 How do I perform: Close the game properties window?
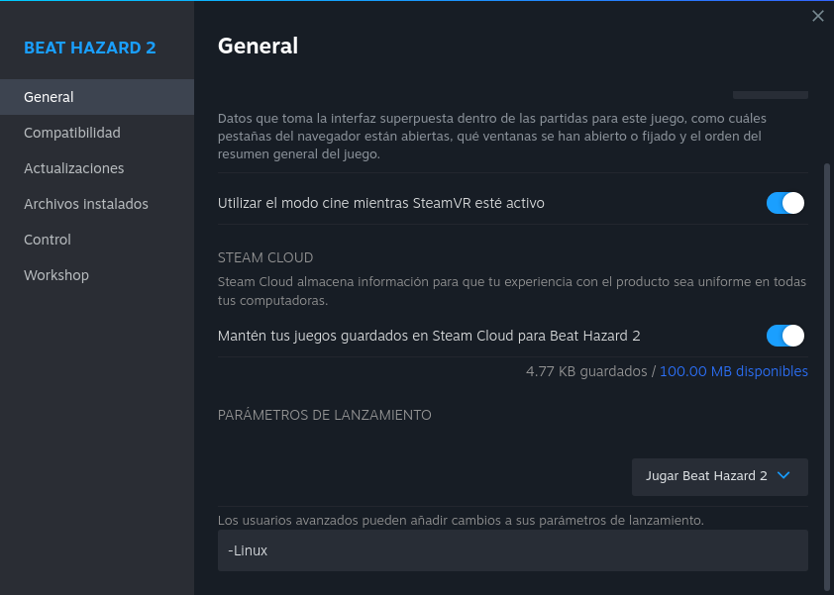click(x=817, y=16)
